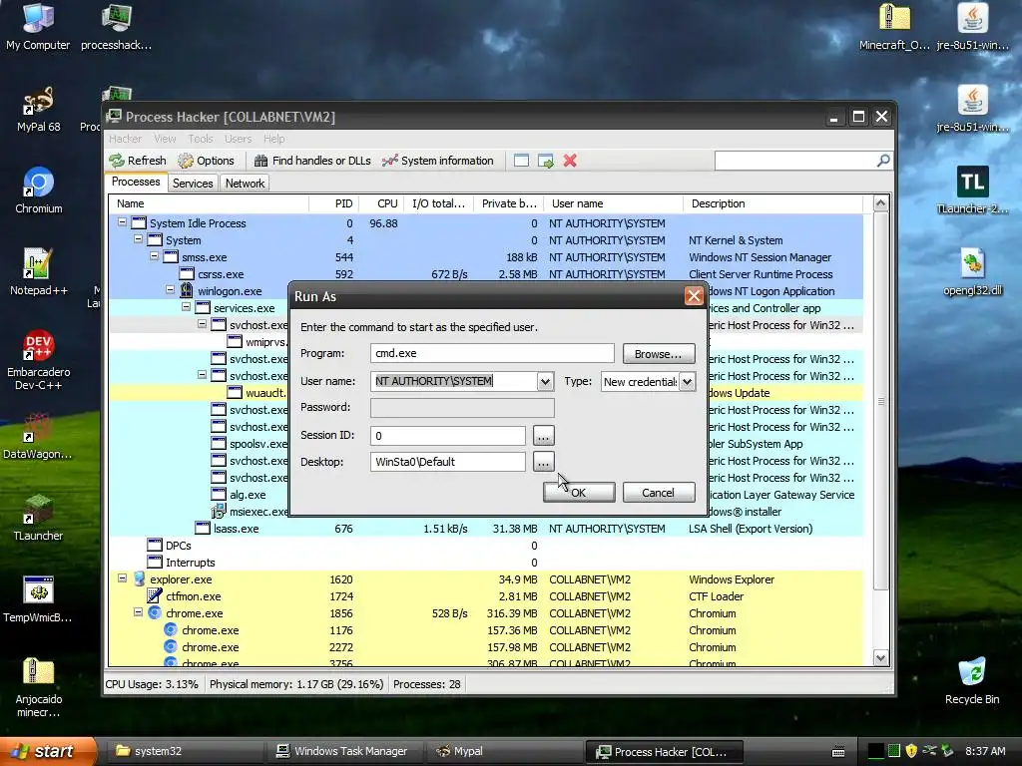1022x766 pixels.
Task: Switch to Windows Task Manager taskbar button
Action: click(x=343, y=752)
